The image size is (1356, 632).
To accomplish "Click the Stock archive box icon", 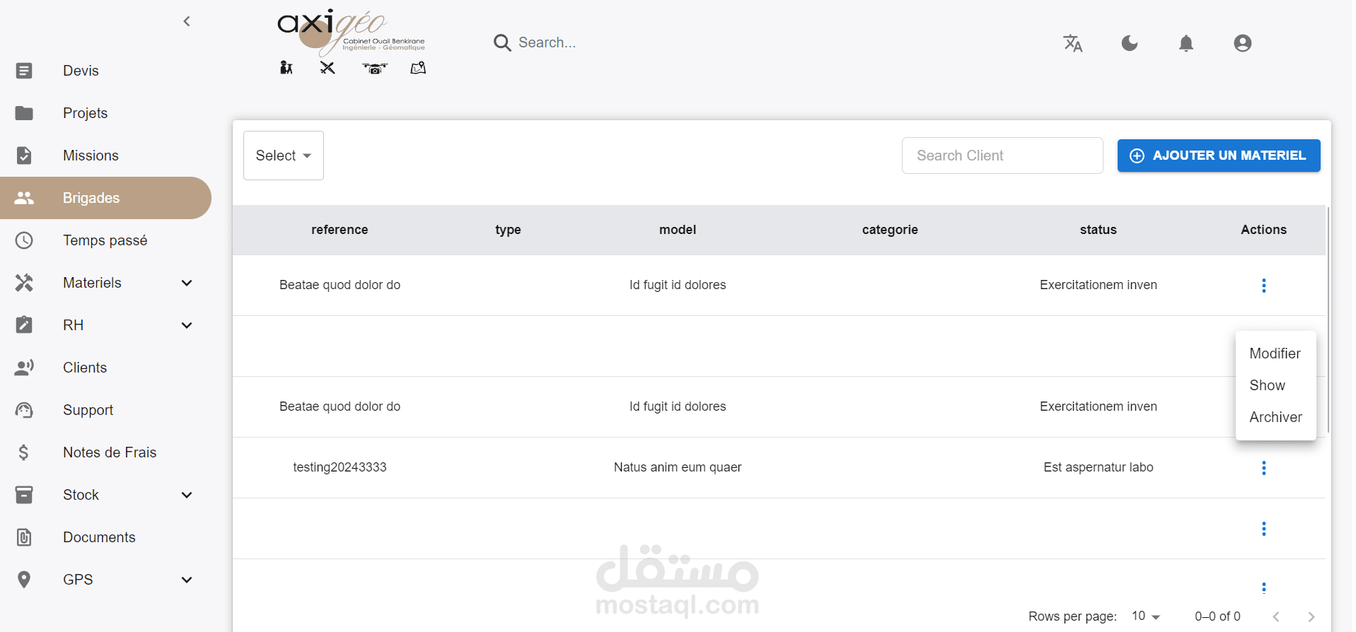I will (x=24, y=495).
